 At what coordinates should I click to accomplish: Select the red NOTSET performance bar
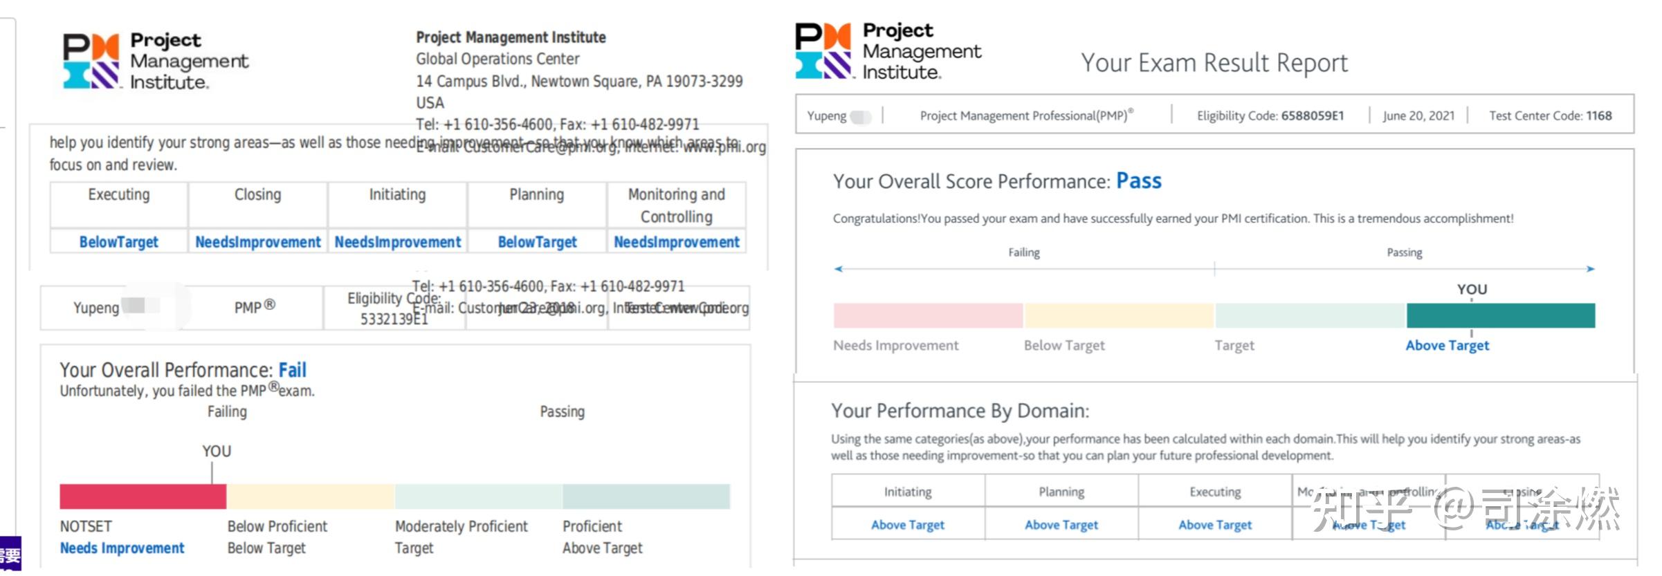[x=143, y=496]
